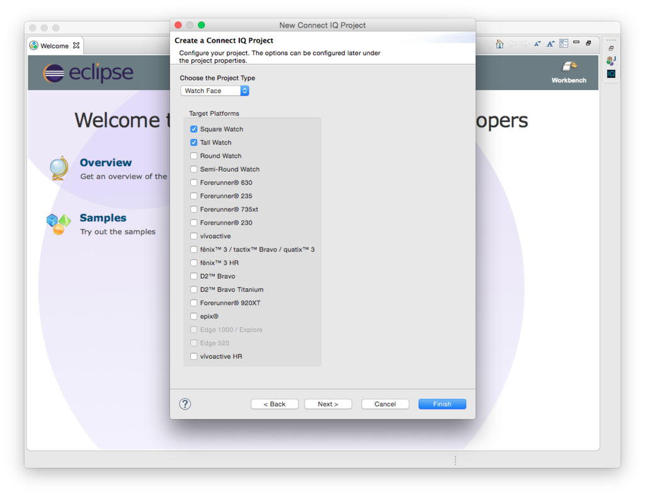645x497 pixels.
Task: Open the Overview link
Action: coord(106,163)
